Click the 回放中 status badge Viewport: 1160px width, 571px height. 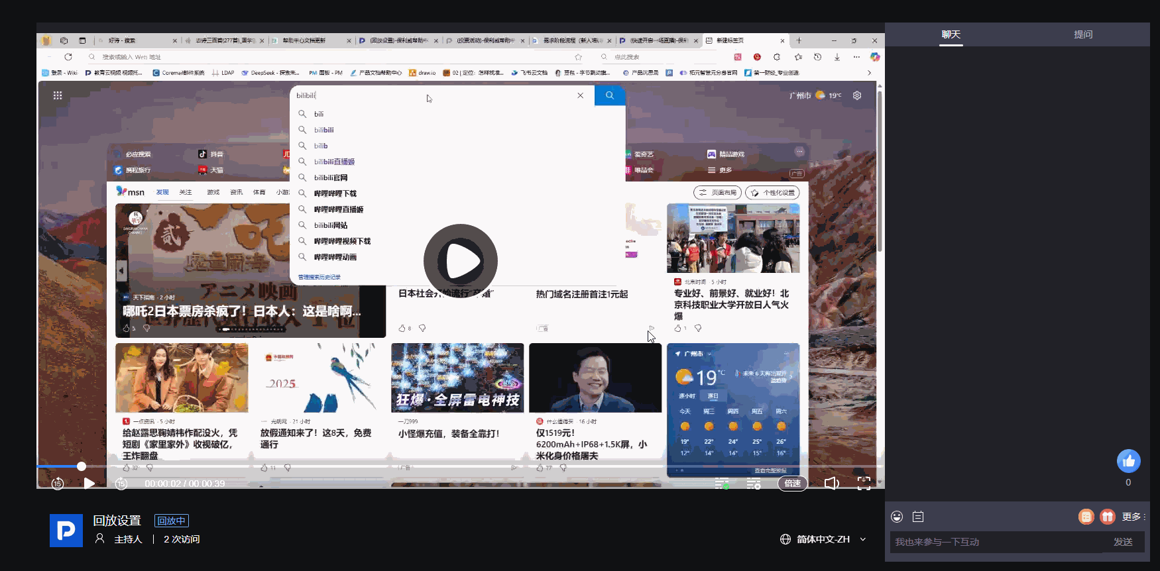pyautogui.click(x=172, y=521)
